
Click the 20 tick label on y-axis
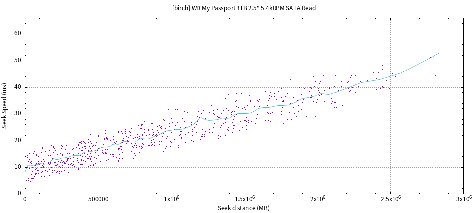point(17,141)
